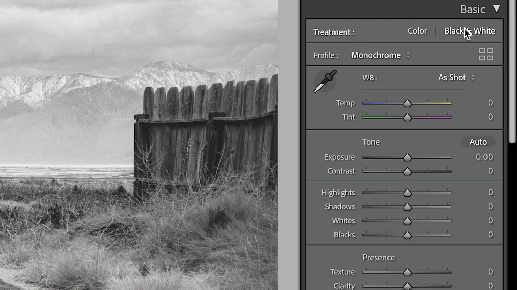This screenshot has width=517, height=290.
Task: Click the Contrast slider knob
Action: [x=407, y=171]
